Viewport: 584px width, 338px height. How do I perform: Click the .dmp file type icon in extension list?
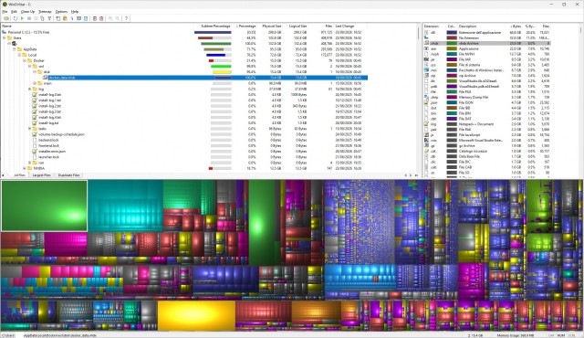click(426, 97)
